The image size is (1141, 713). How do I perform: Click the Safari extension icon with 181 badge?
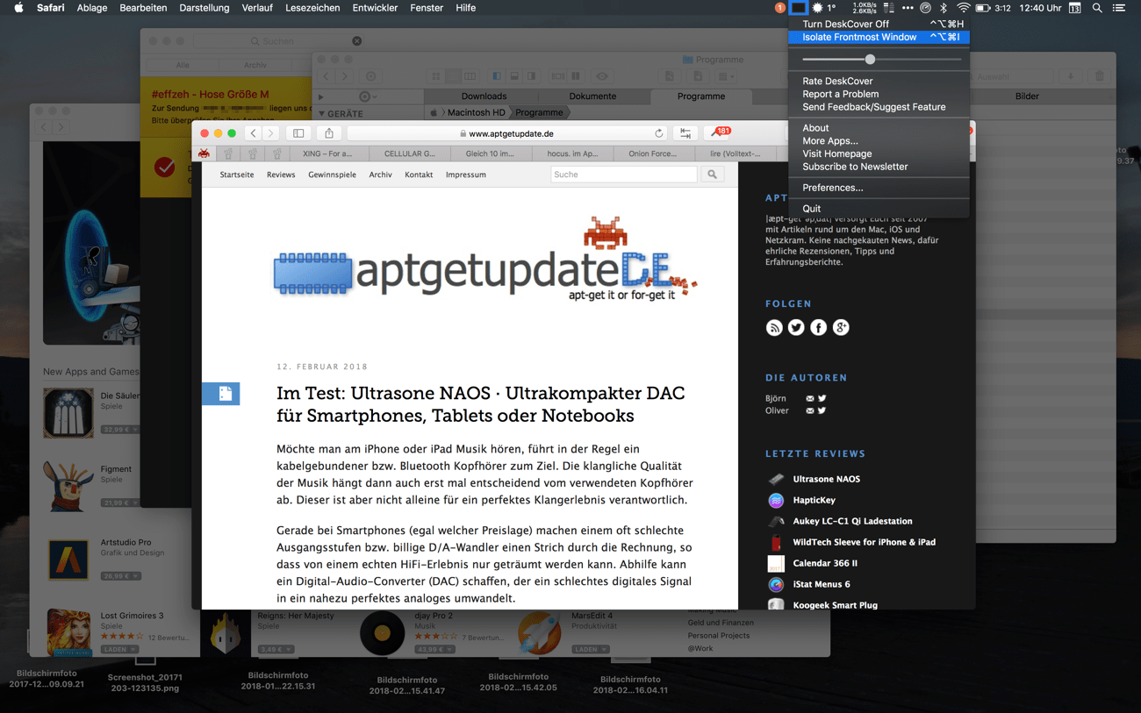[x=720, y=132]
